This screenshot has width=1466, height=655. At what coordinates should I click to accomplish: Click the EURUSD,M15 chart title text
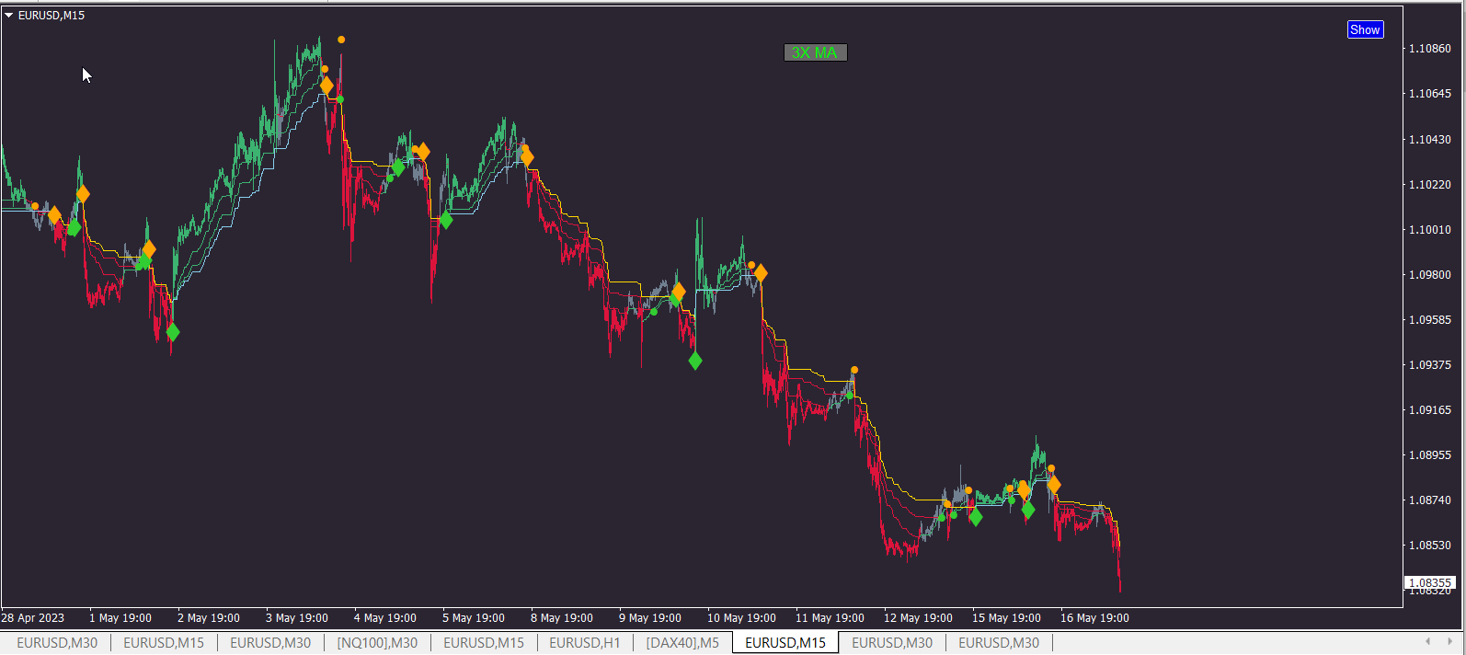[x=52, y=16]
